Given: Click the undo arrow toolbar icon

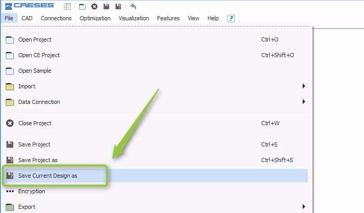Looking at the screenshot, I should tap(133, 6).
